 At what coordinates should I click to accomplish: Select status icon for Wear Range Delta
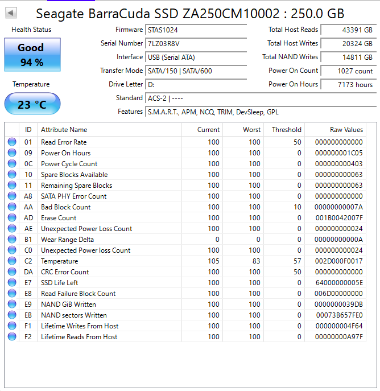pyautogui.click(x=12, y=240)
